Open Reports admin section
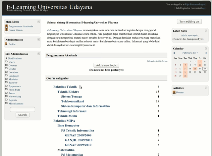Image resolution: width=212 pixels, height=156 pixels. tap(13, 100)
